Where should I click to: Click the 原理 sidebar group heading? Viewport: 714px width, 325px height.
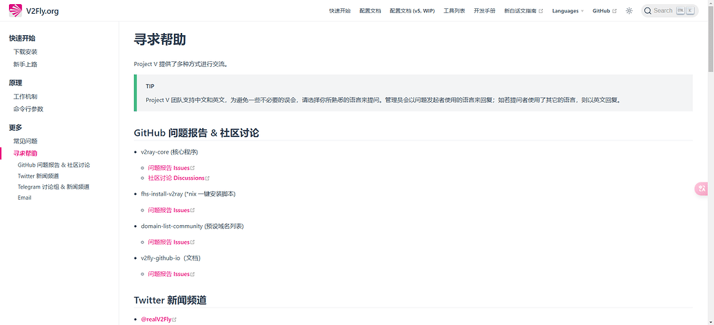(15, 83)
